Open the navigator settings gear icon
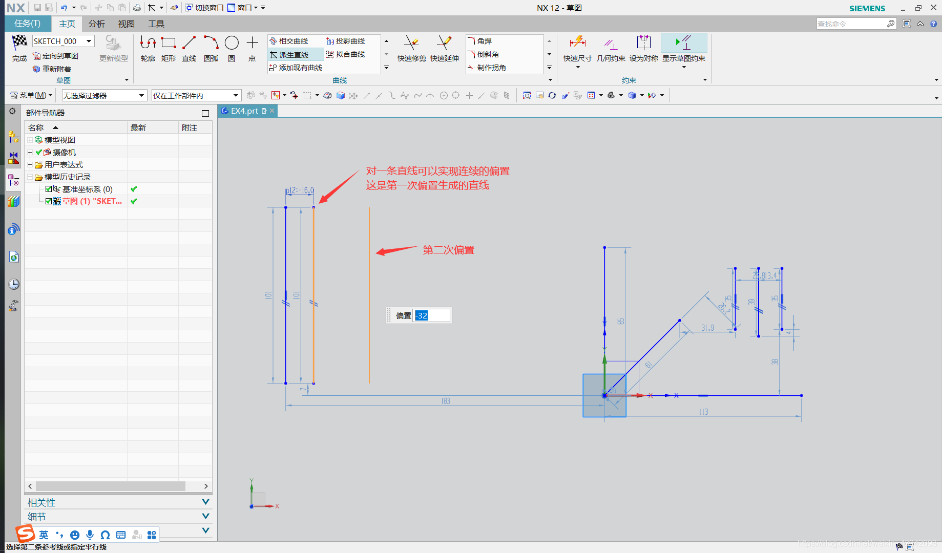 point(12,112)
